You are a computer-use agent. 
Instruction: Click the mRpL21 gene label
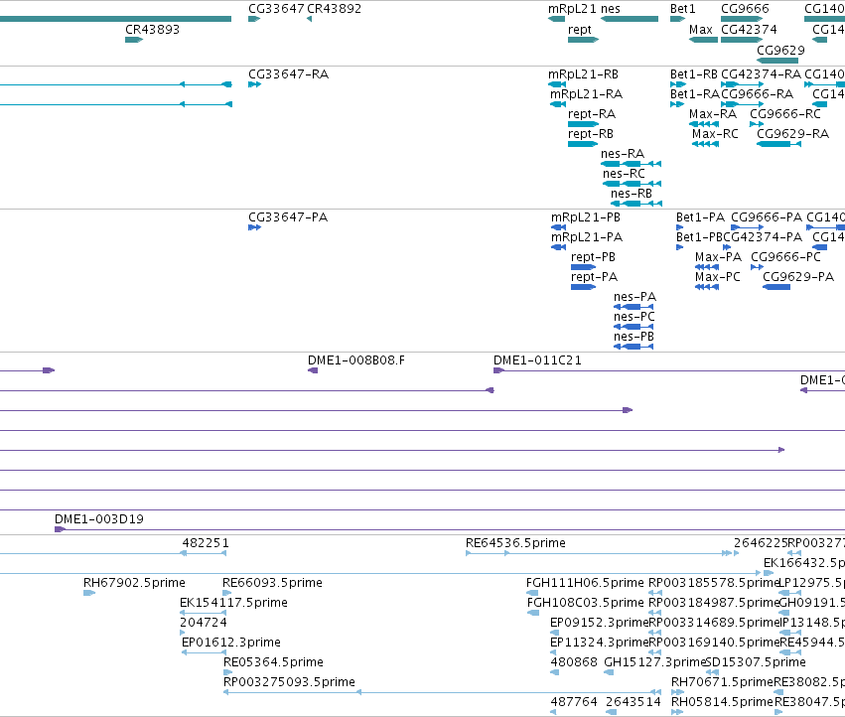pos(572,9)
